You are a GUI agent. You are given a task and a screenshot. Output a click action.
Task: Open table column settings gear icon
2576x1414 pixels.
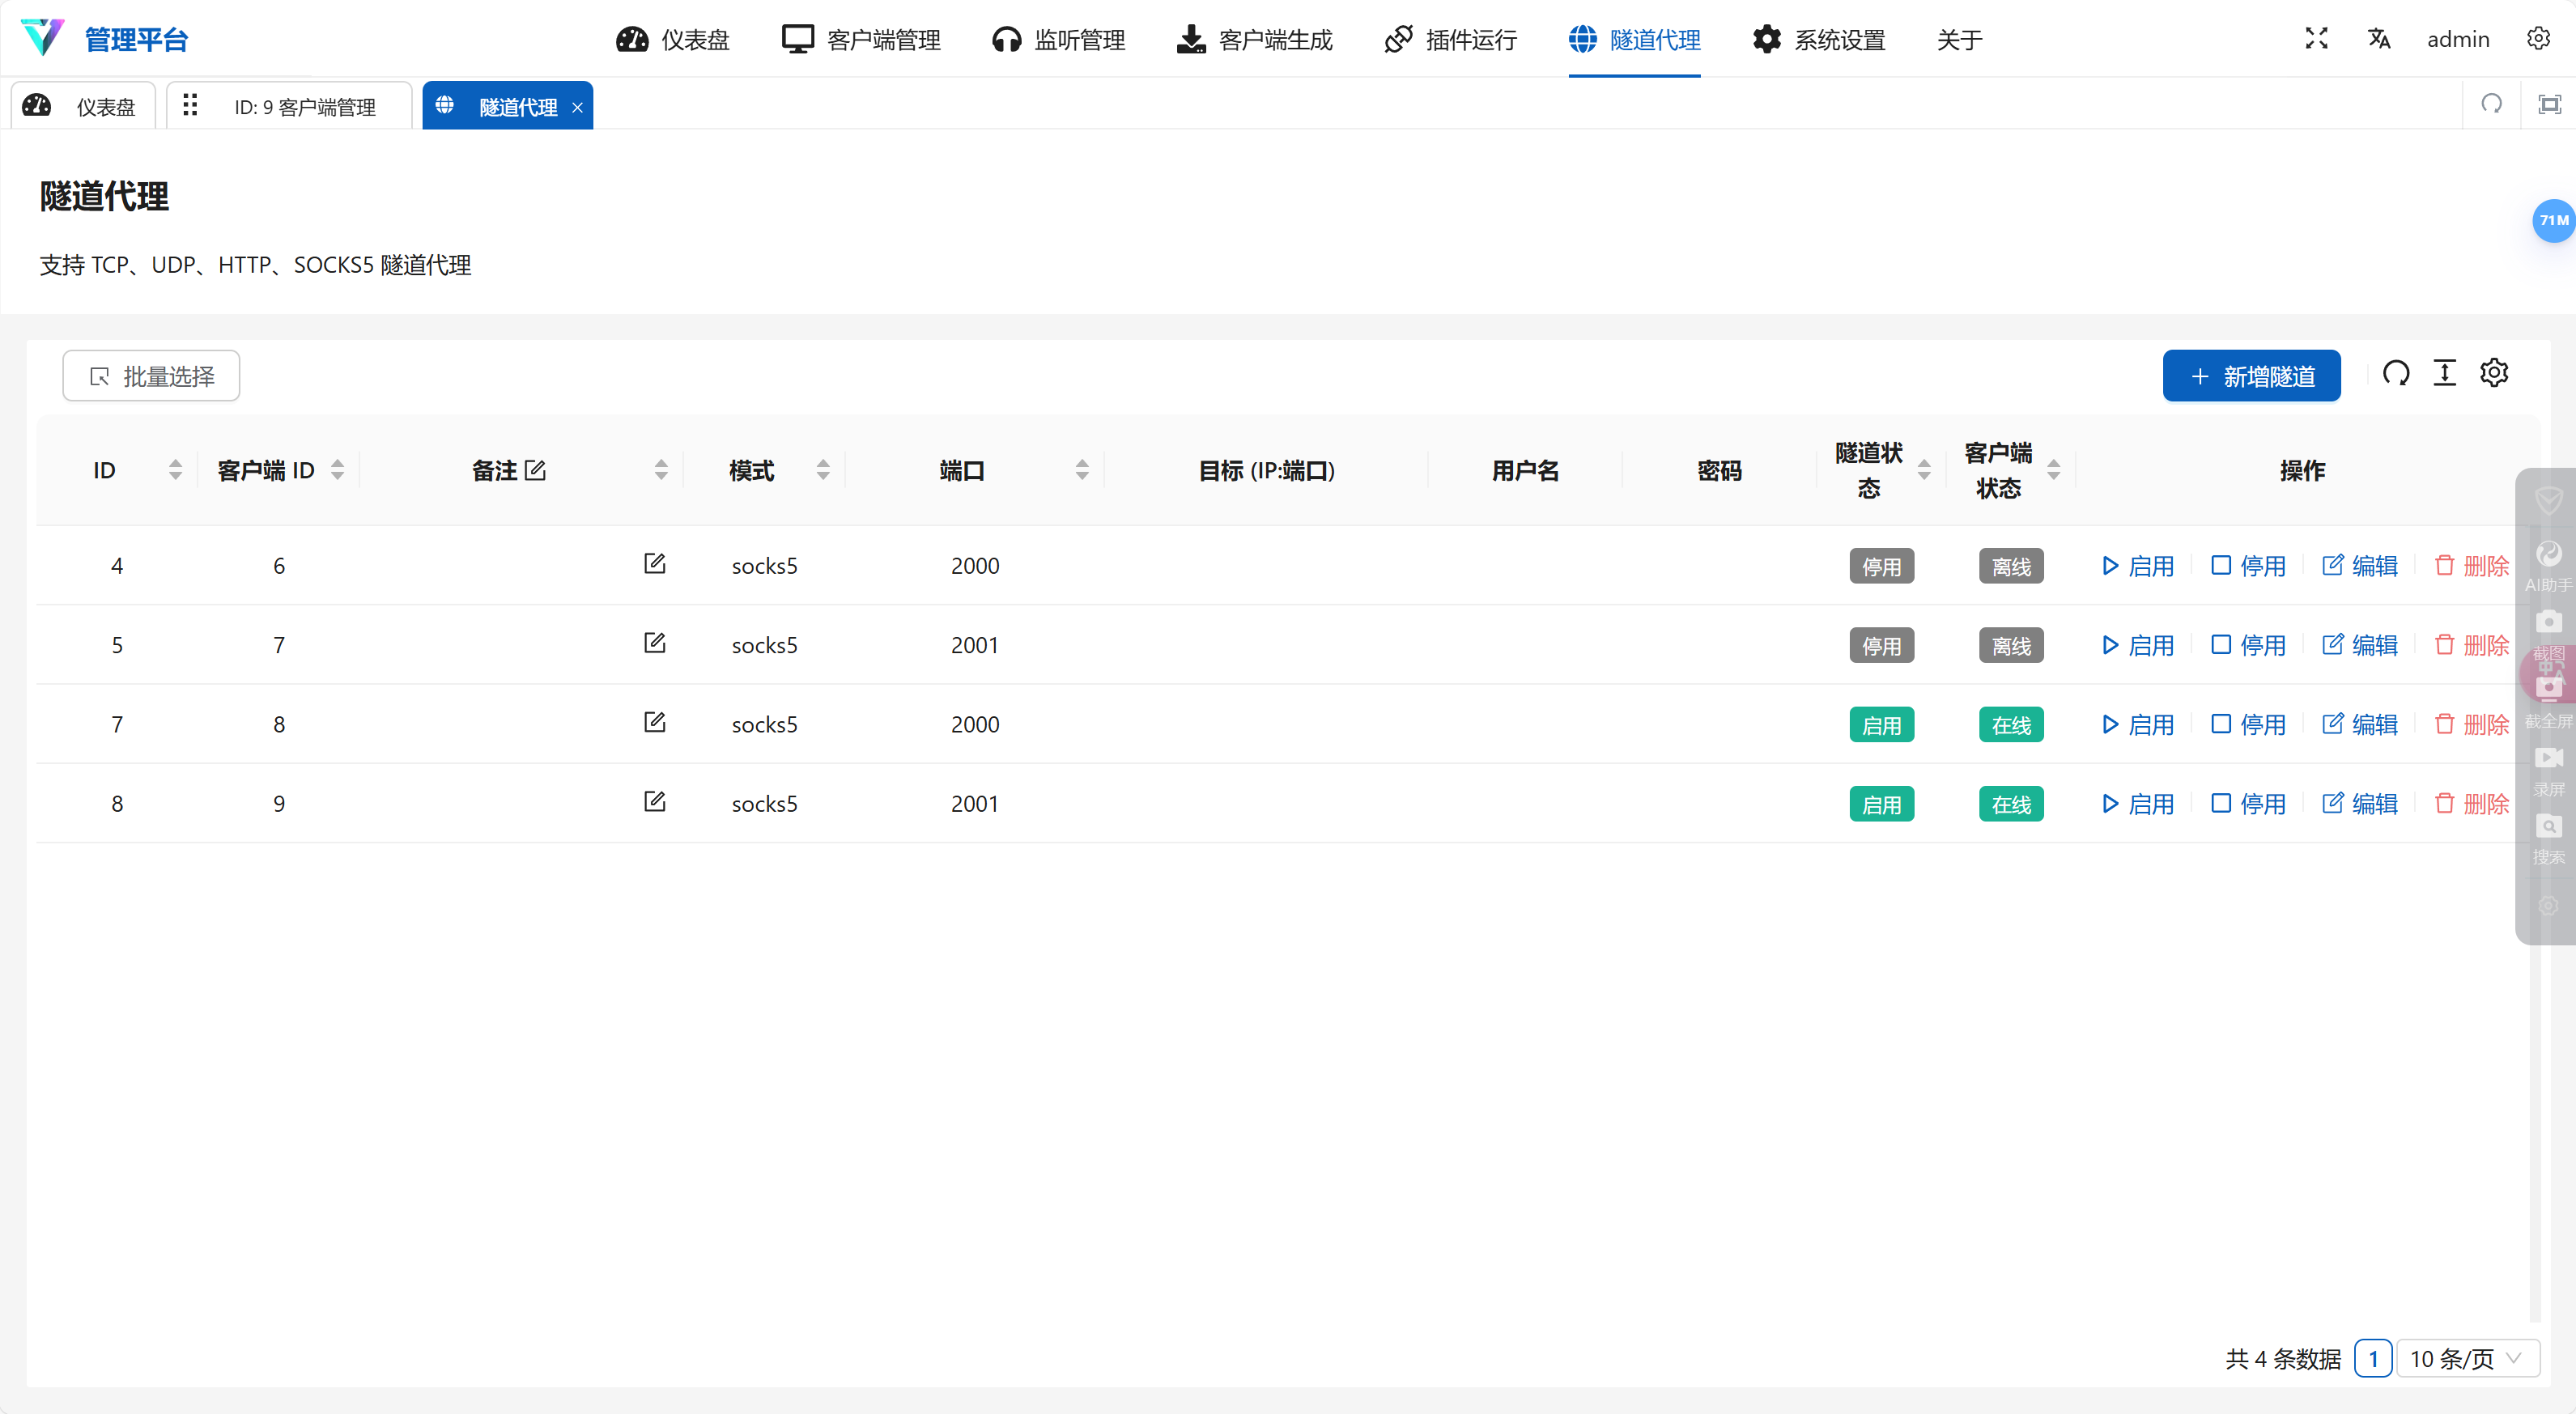(2494, 374)
